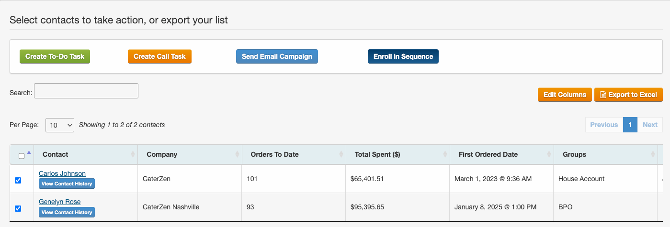670x227 pixels.
Task: Sort by Groups column arrows
Action: coord(653,154)
